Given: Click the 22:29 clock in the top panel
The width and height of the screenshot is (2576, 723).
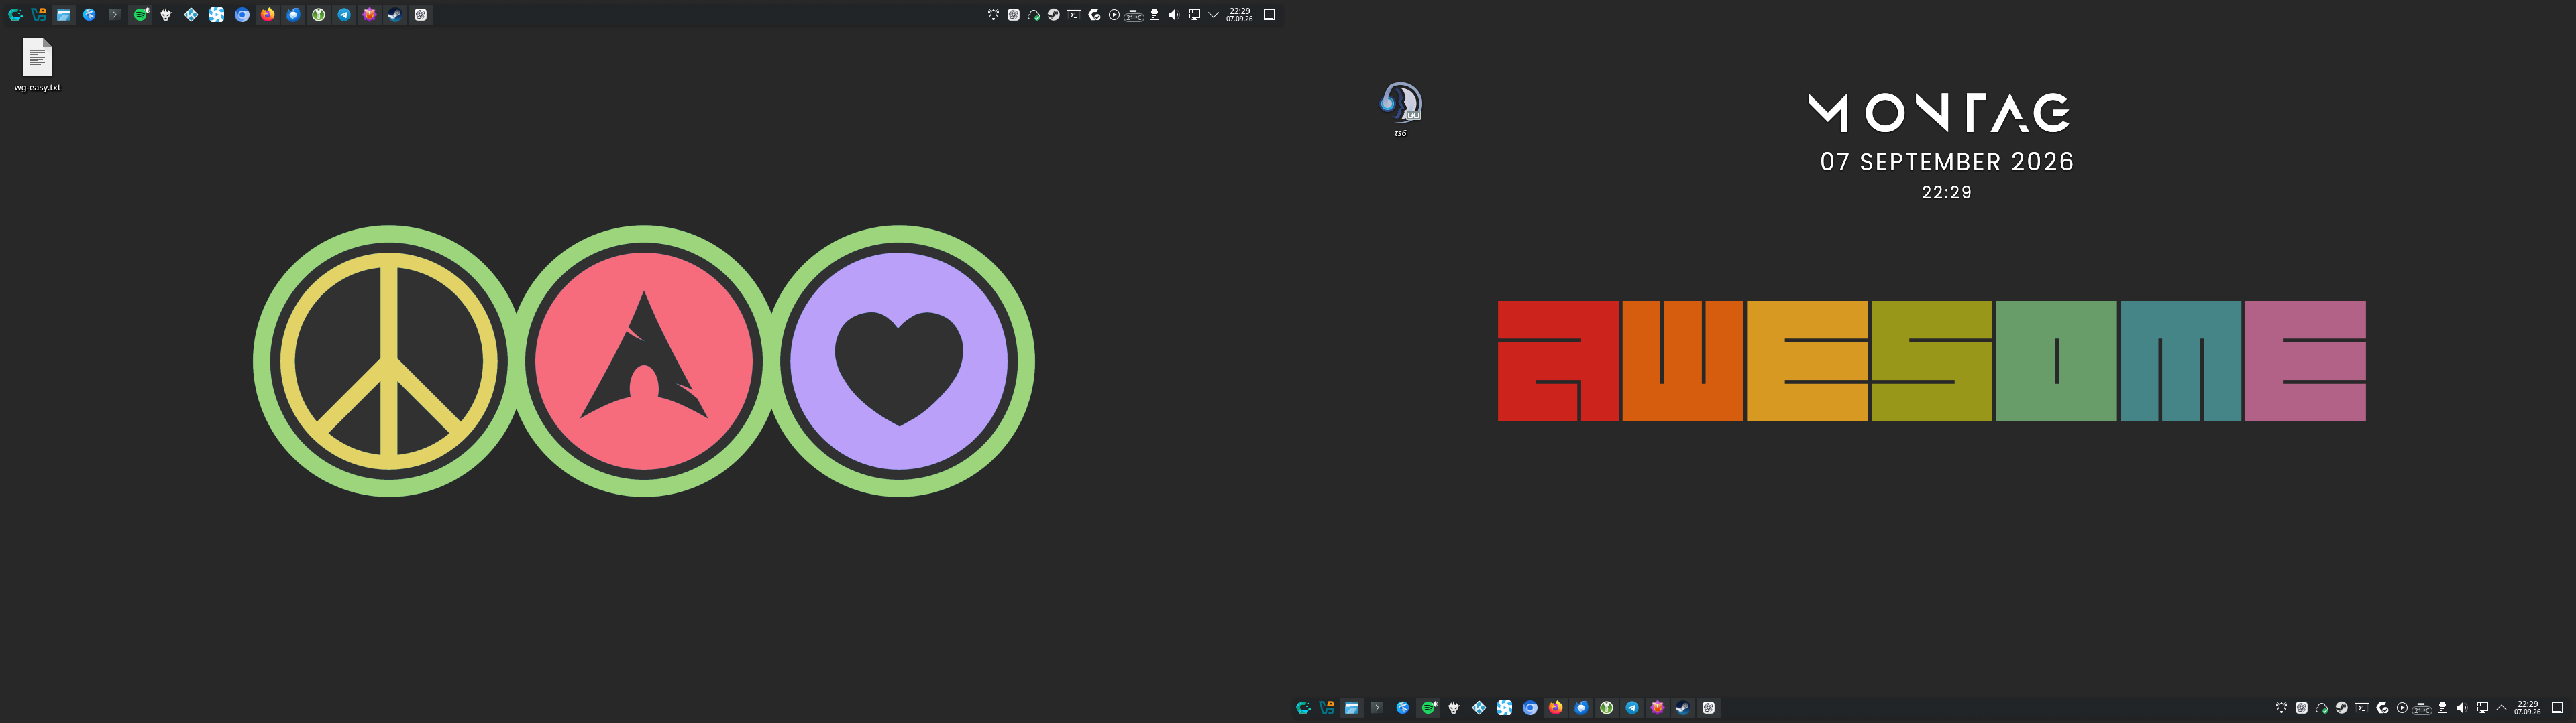Looking at the screenshot, I should pyautogui.click(x=1240, y=15).
